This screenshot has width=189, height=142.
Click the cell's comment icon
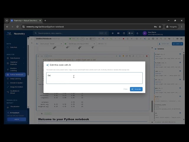click(127, 56)
